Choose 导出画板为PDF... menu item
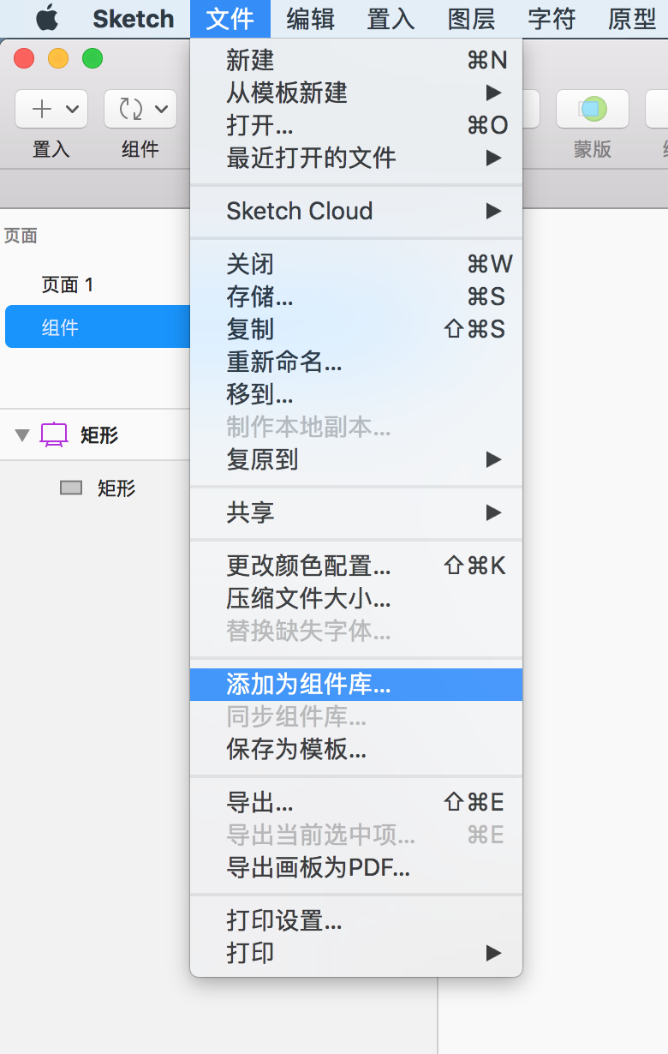The width and height of the screenshot is (668, 1054). pyautogui.click(x=356, y=867)
